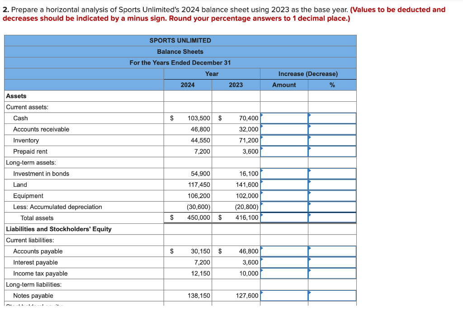
Task: Click Inventory percentage field
Action: pos(332,140)
